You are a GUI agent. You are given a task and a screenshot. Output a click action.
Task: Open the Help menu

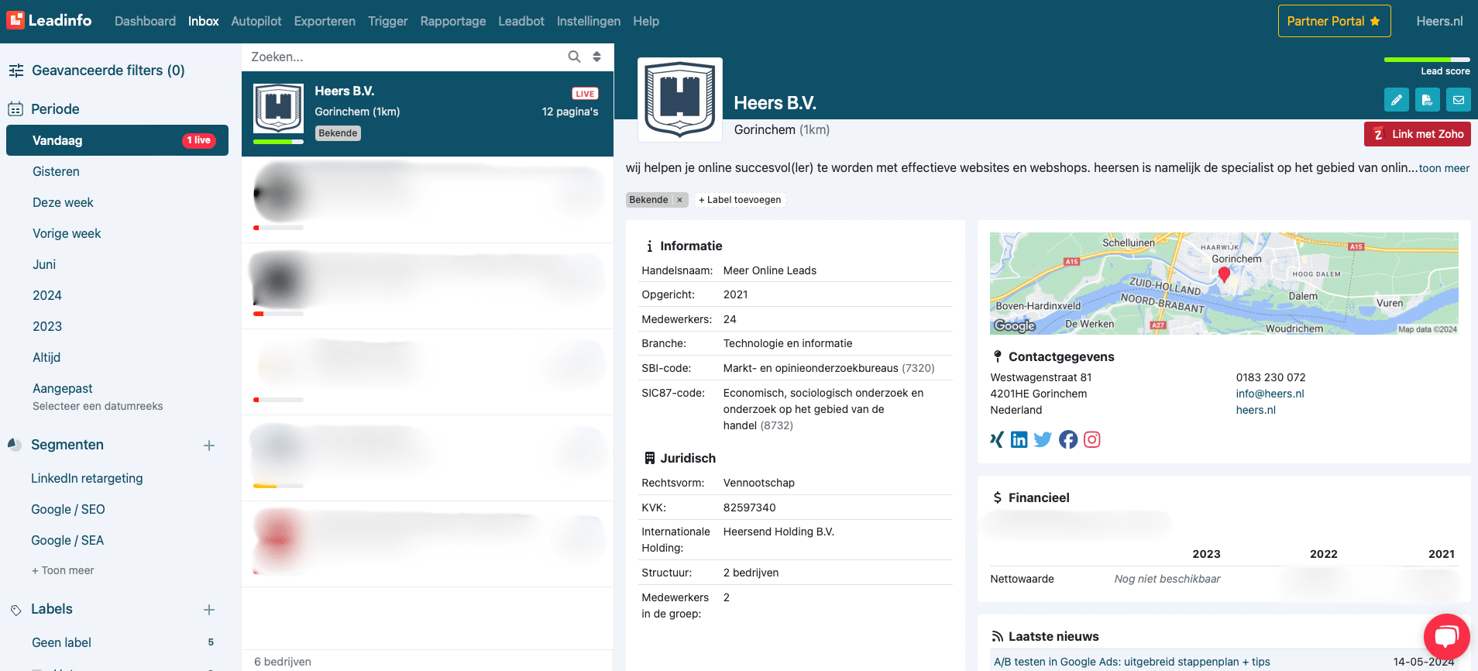[x=646, y=21]
